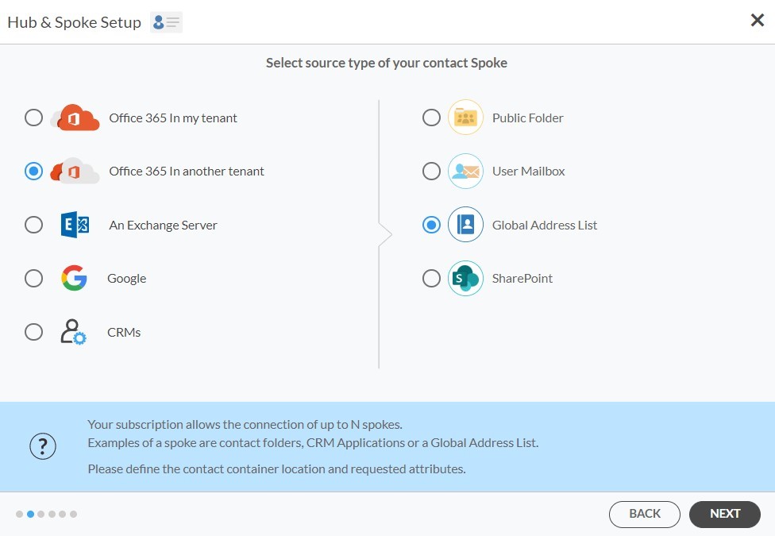Screen dimensions: 775x536
Task: Click the Office 365 my tenant cloud icon
Action: click(x=75, y=118)
